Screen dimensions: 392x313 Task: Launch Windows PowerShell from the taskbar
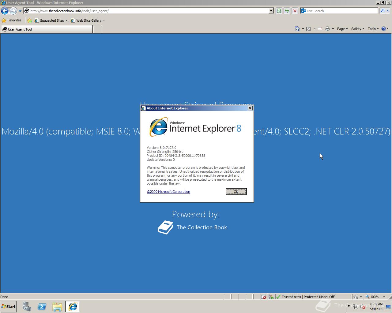pos(42,307)
